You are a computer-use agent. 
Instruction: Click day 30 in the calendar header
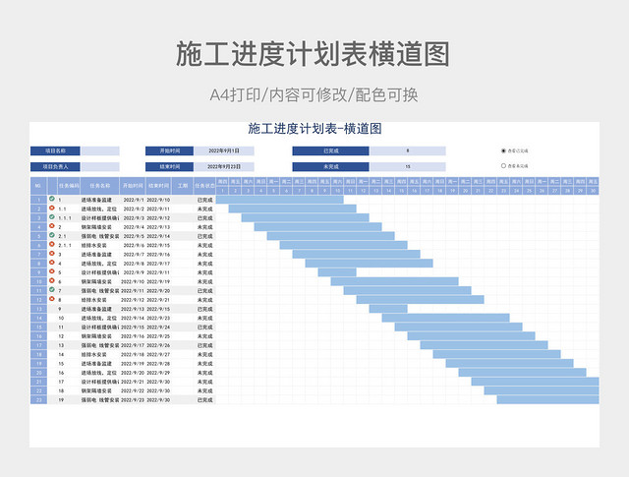point(593,191)
